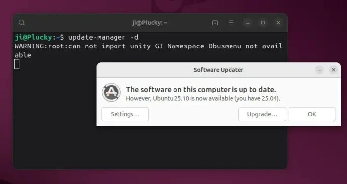Close the ji@Plucky terminal window
347x184 pixels.
(x=278, y=23)
